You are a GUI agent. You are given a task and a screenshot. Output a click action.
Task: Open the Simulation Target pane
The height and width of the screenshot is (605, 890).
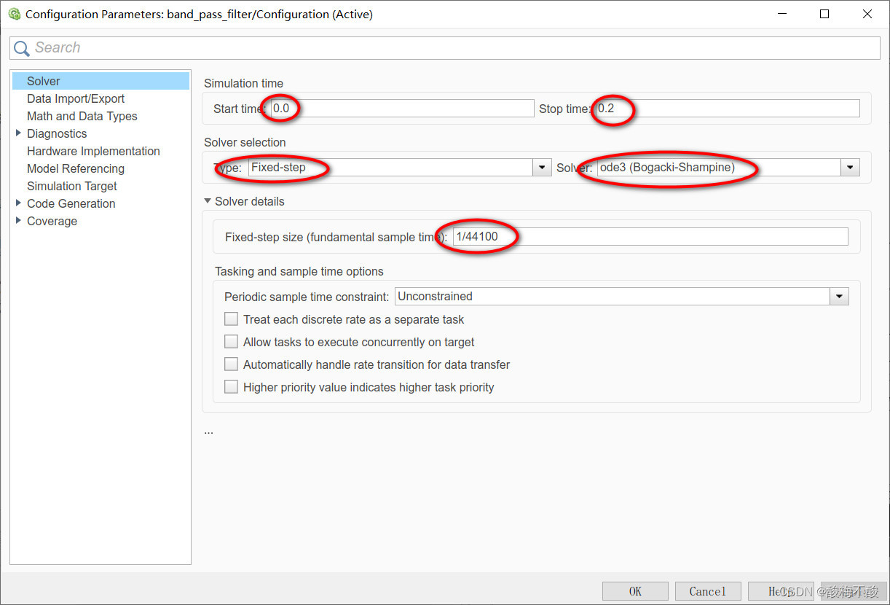(x=72, y=186)
